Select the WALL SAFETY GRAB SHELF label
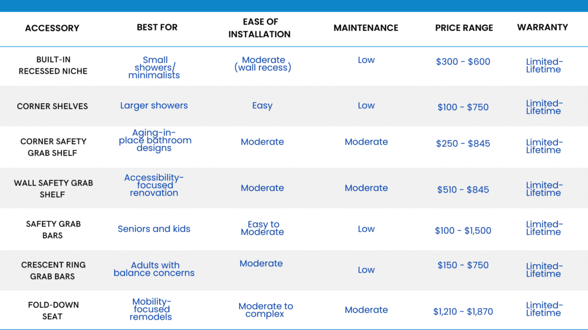Screen dimensions: 588x330 pyautogui.click(x=53, y=188)
